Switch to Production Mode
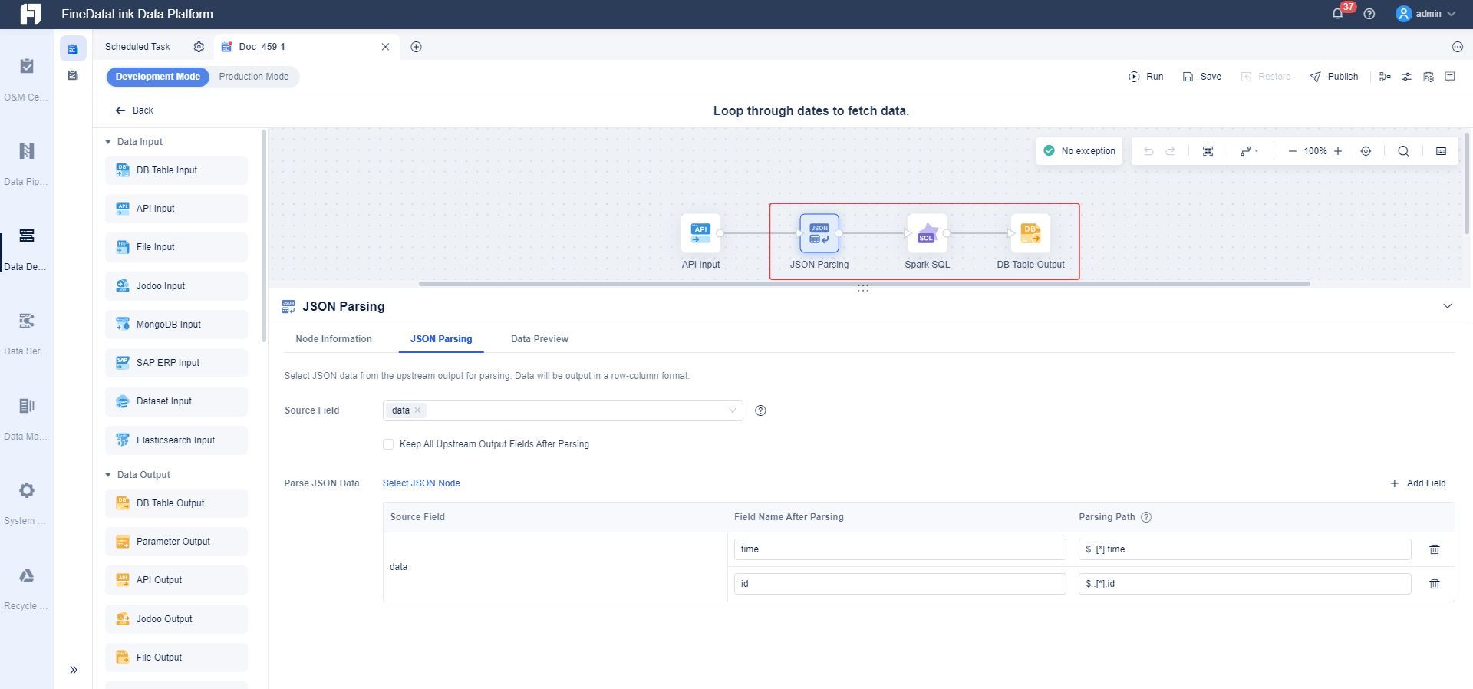 254,77
